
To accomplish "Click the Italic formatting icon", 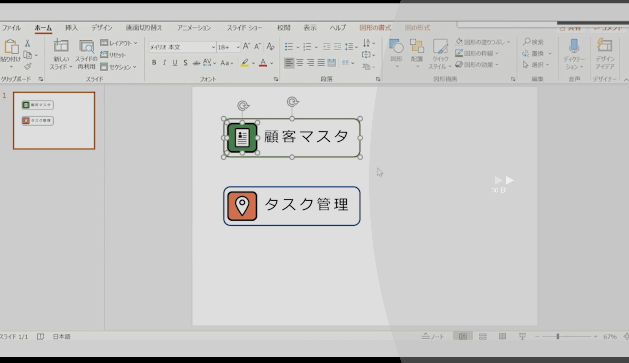I will 164,62.
